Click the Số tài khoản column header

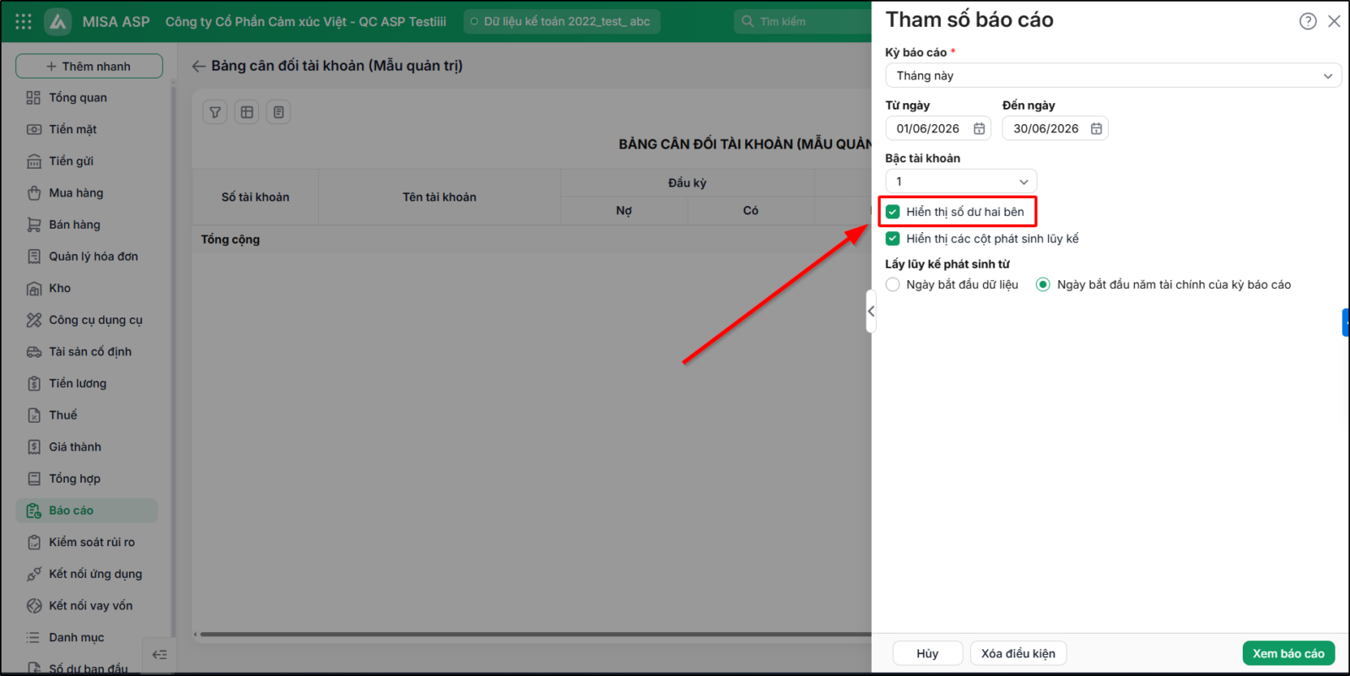[255, 197]
